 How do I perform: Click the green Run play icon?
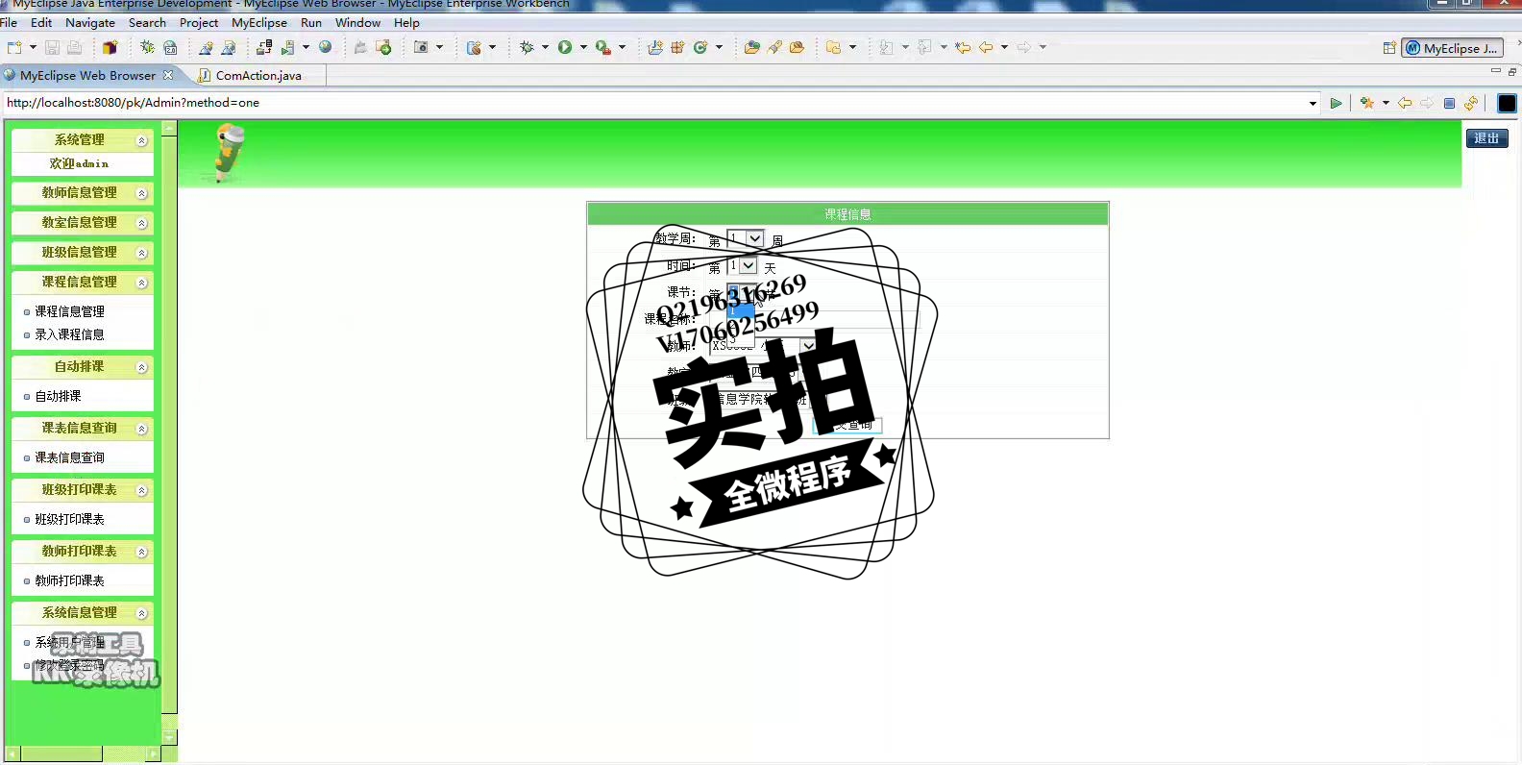click(x=565, y=47)
